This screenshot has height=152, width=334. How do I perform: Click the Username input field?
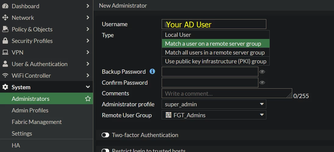coord(214,24)
